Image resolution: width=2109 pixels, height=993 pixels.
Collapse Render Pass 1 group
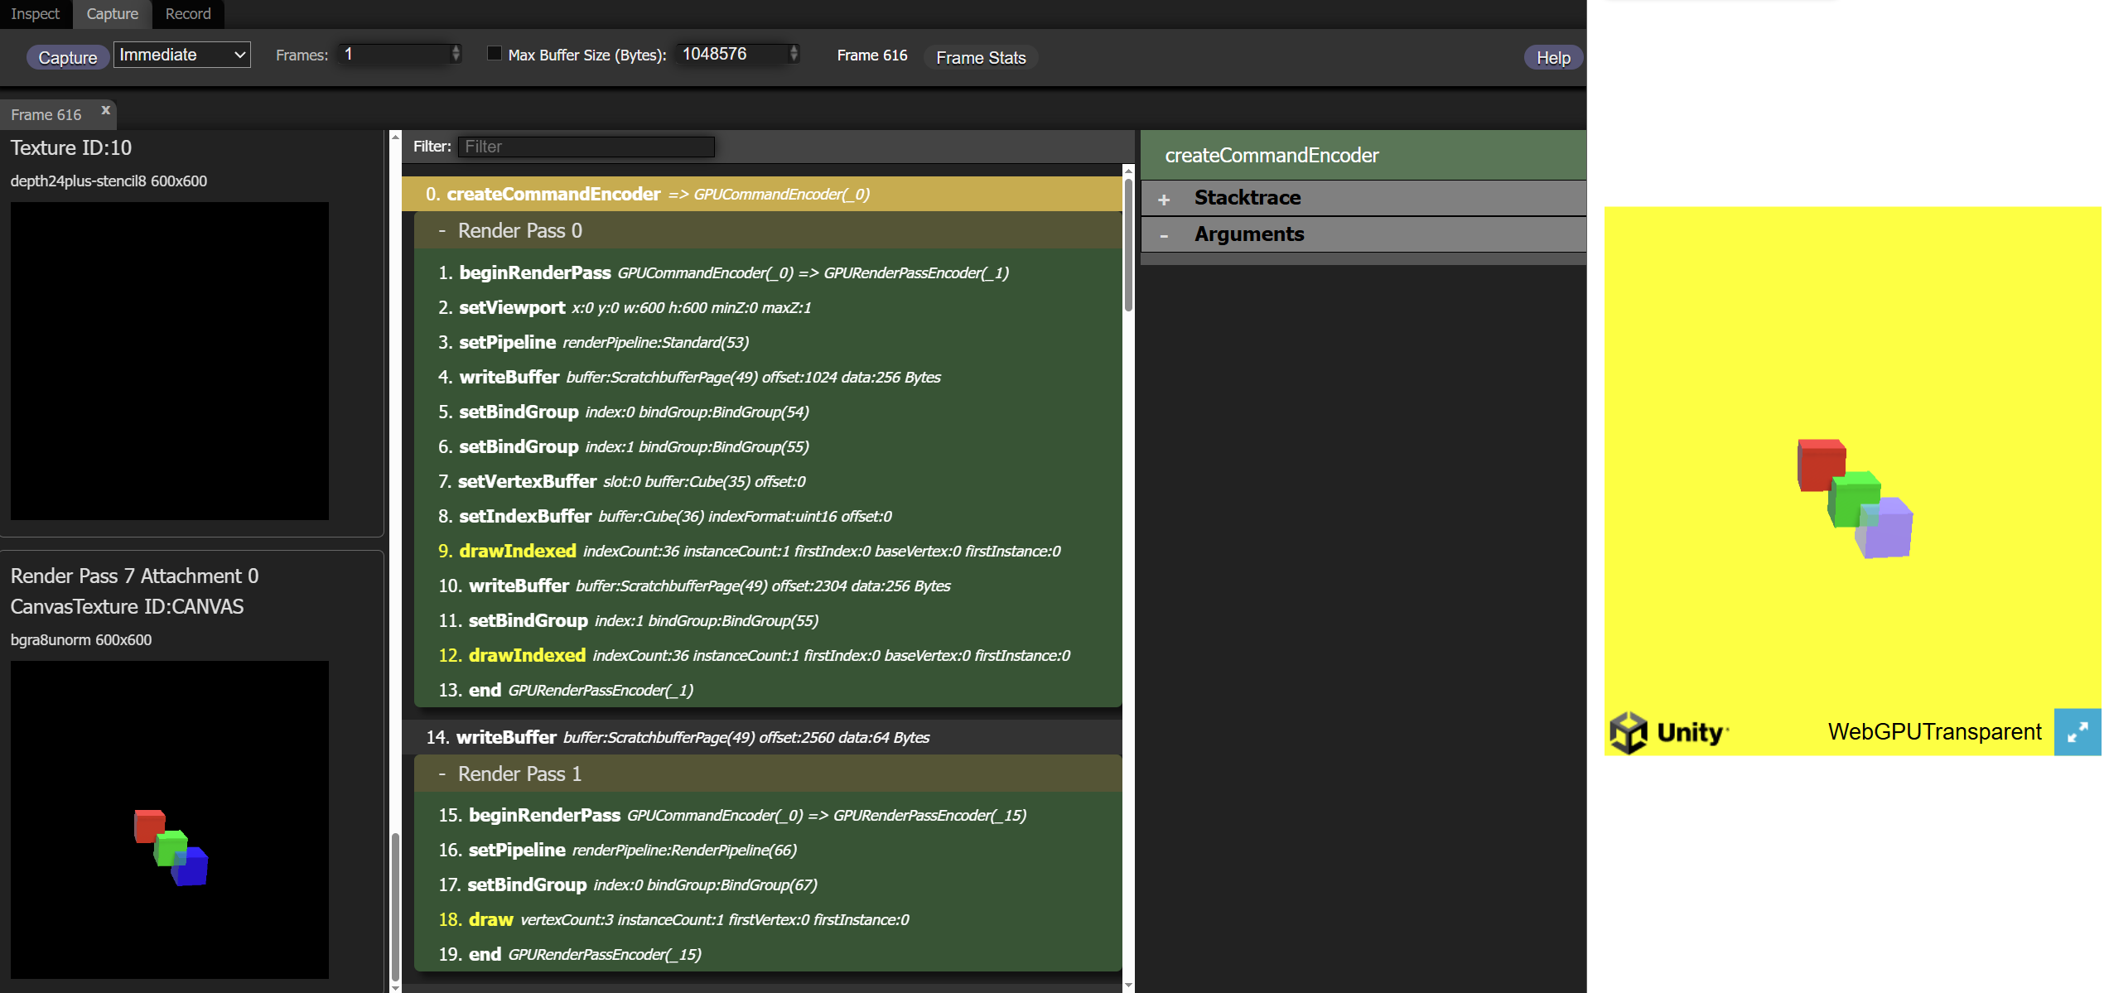442,774
